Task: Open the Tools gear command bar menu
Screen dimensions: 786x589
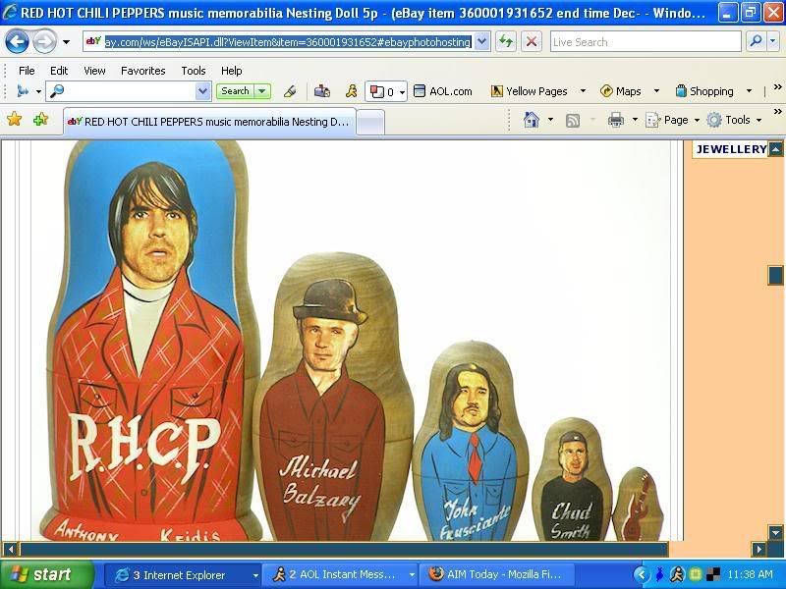Action: [x=734, y=120]
